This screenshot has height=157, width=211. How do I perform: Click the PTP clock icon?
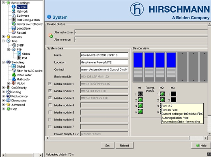coord(13,49)
